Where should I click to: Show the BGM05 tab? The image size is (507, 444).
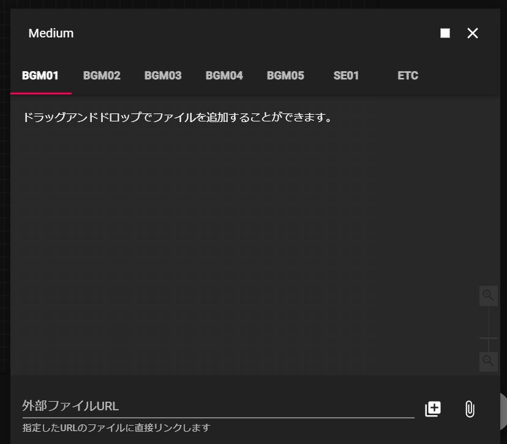pyautogui.click(x=285, y=76)
